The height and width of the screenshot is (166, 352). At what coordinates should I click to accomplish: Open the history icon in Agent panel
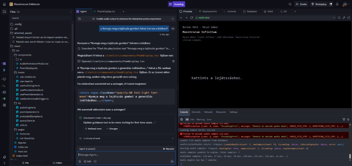79,19
